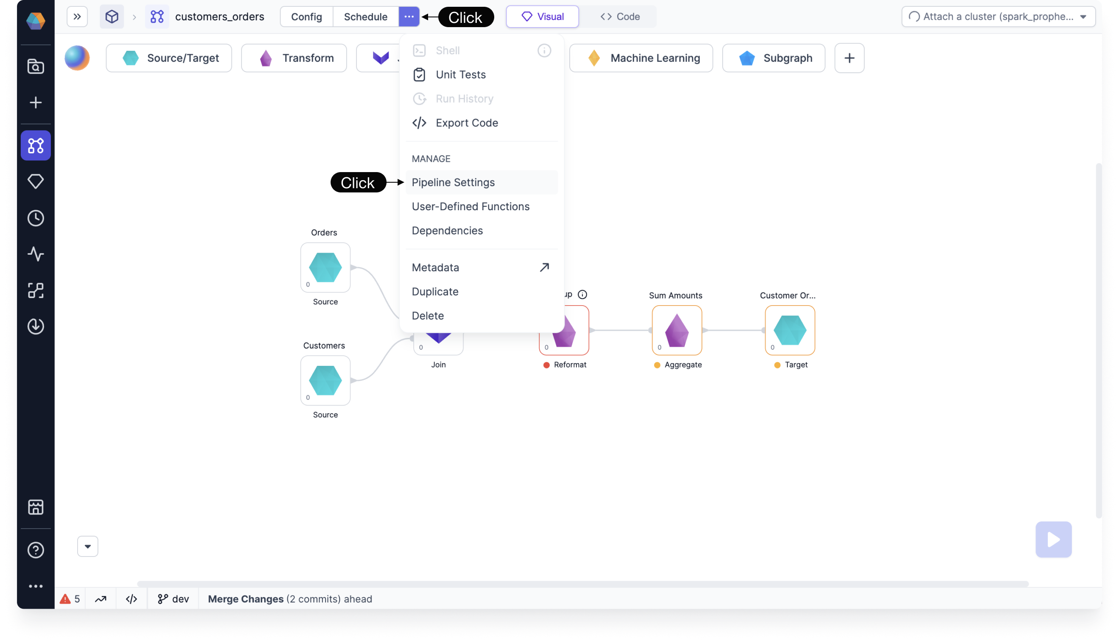
Task: Select Pipeline Settings from menu
Action: [453, 182]
